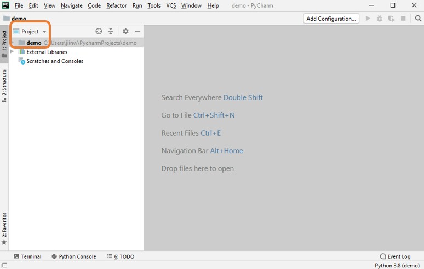Select the demo project root folder
Image resolution: width=424 pixels, height=269 pixels.
[76, 43]
